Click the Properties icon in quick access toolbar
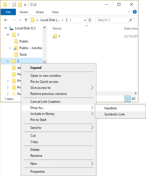The height and width of the screenshot is (176, 146). coord(14,5)
